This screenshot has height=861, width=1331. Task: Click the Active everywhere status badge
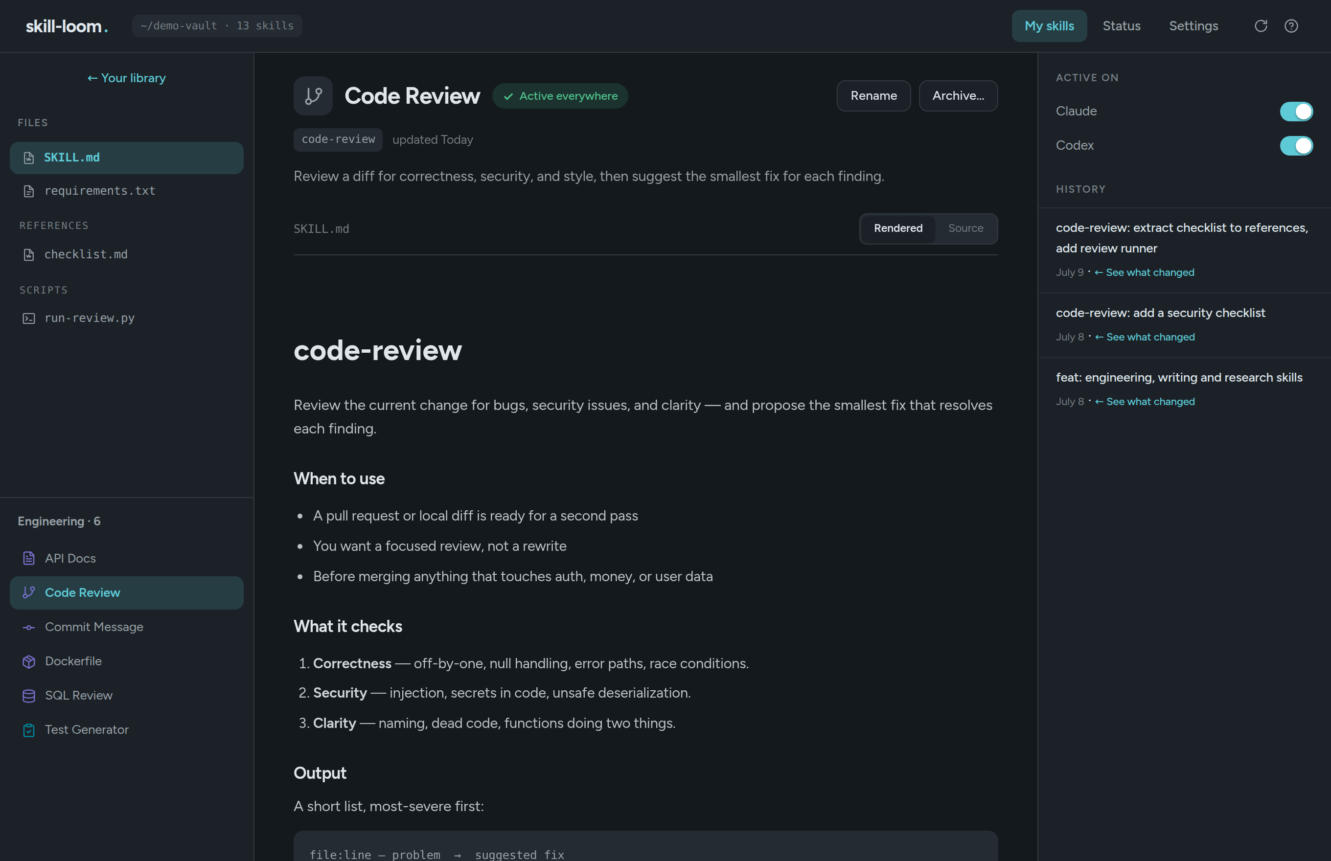560,96
